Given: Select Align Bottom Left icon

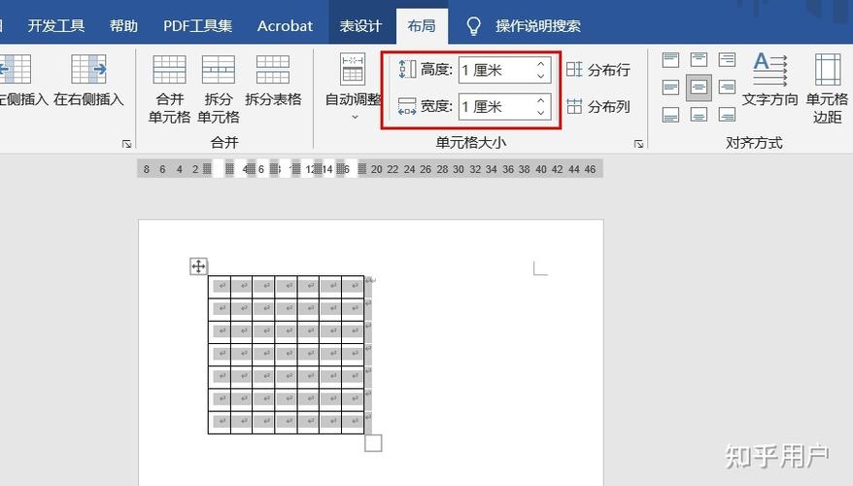Looking at the screenshot, I should (x=670, y=115).
